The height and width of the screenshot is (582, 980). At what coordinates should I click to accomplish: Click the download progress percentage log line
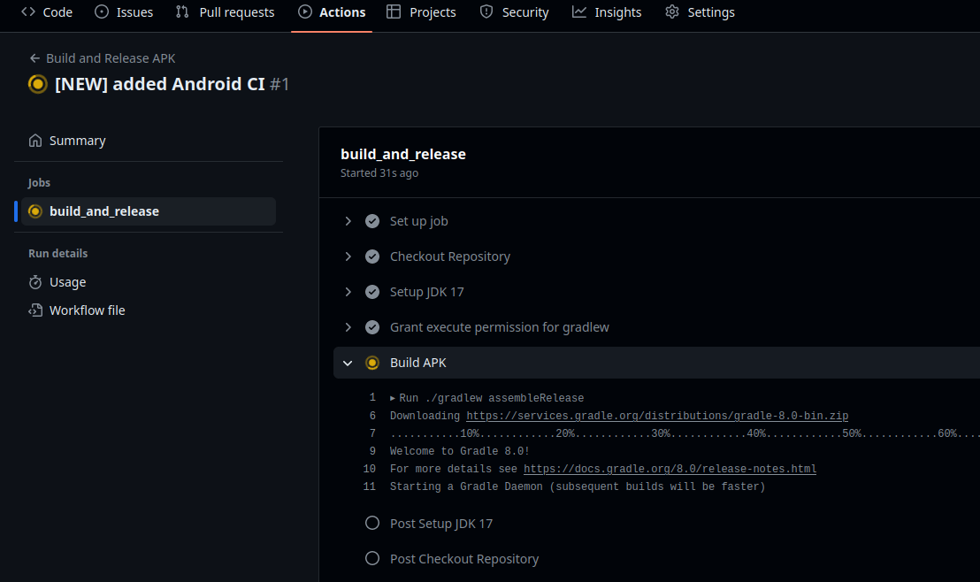tap(685, 433)
